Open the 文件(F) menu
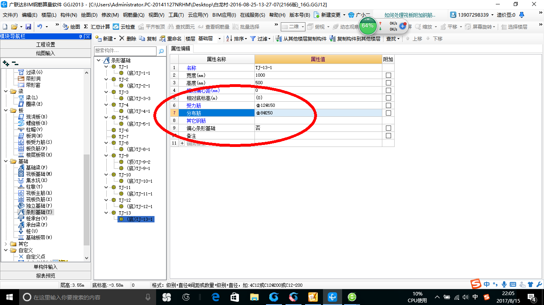 click(10, 15)
